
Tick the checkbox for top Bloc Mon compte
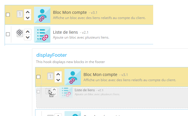[8, 15]
